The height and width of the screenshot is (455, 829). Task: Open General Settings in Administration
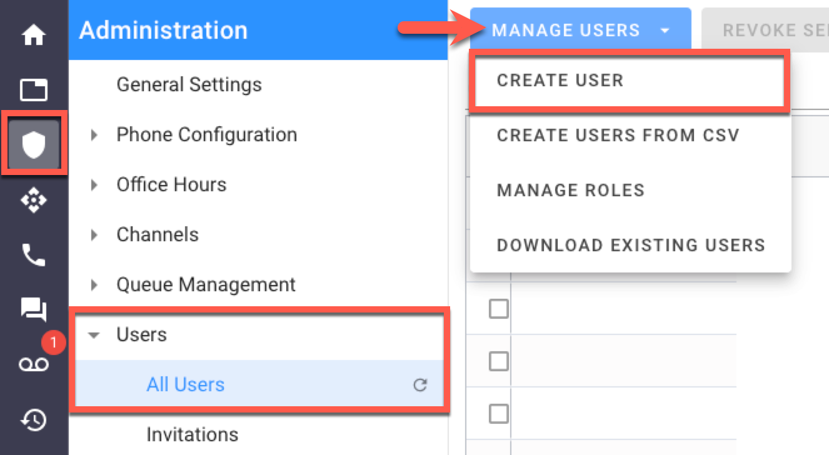coord(189,84)
